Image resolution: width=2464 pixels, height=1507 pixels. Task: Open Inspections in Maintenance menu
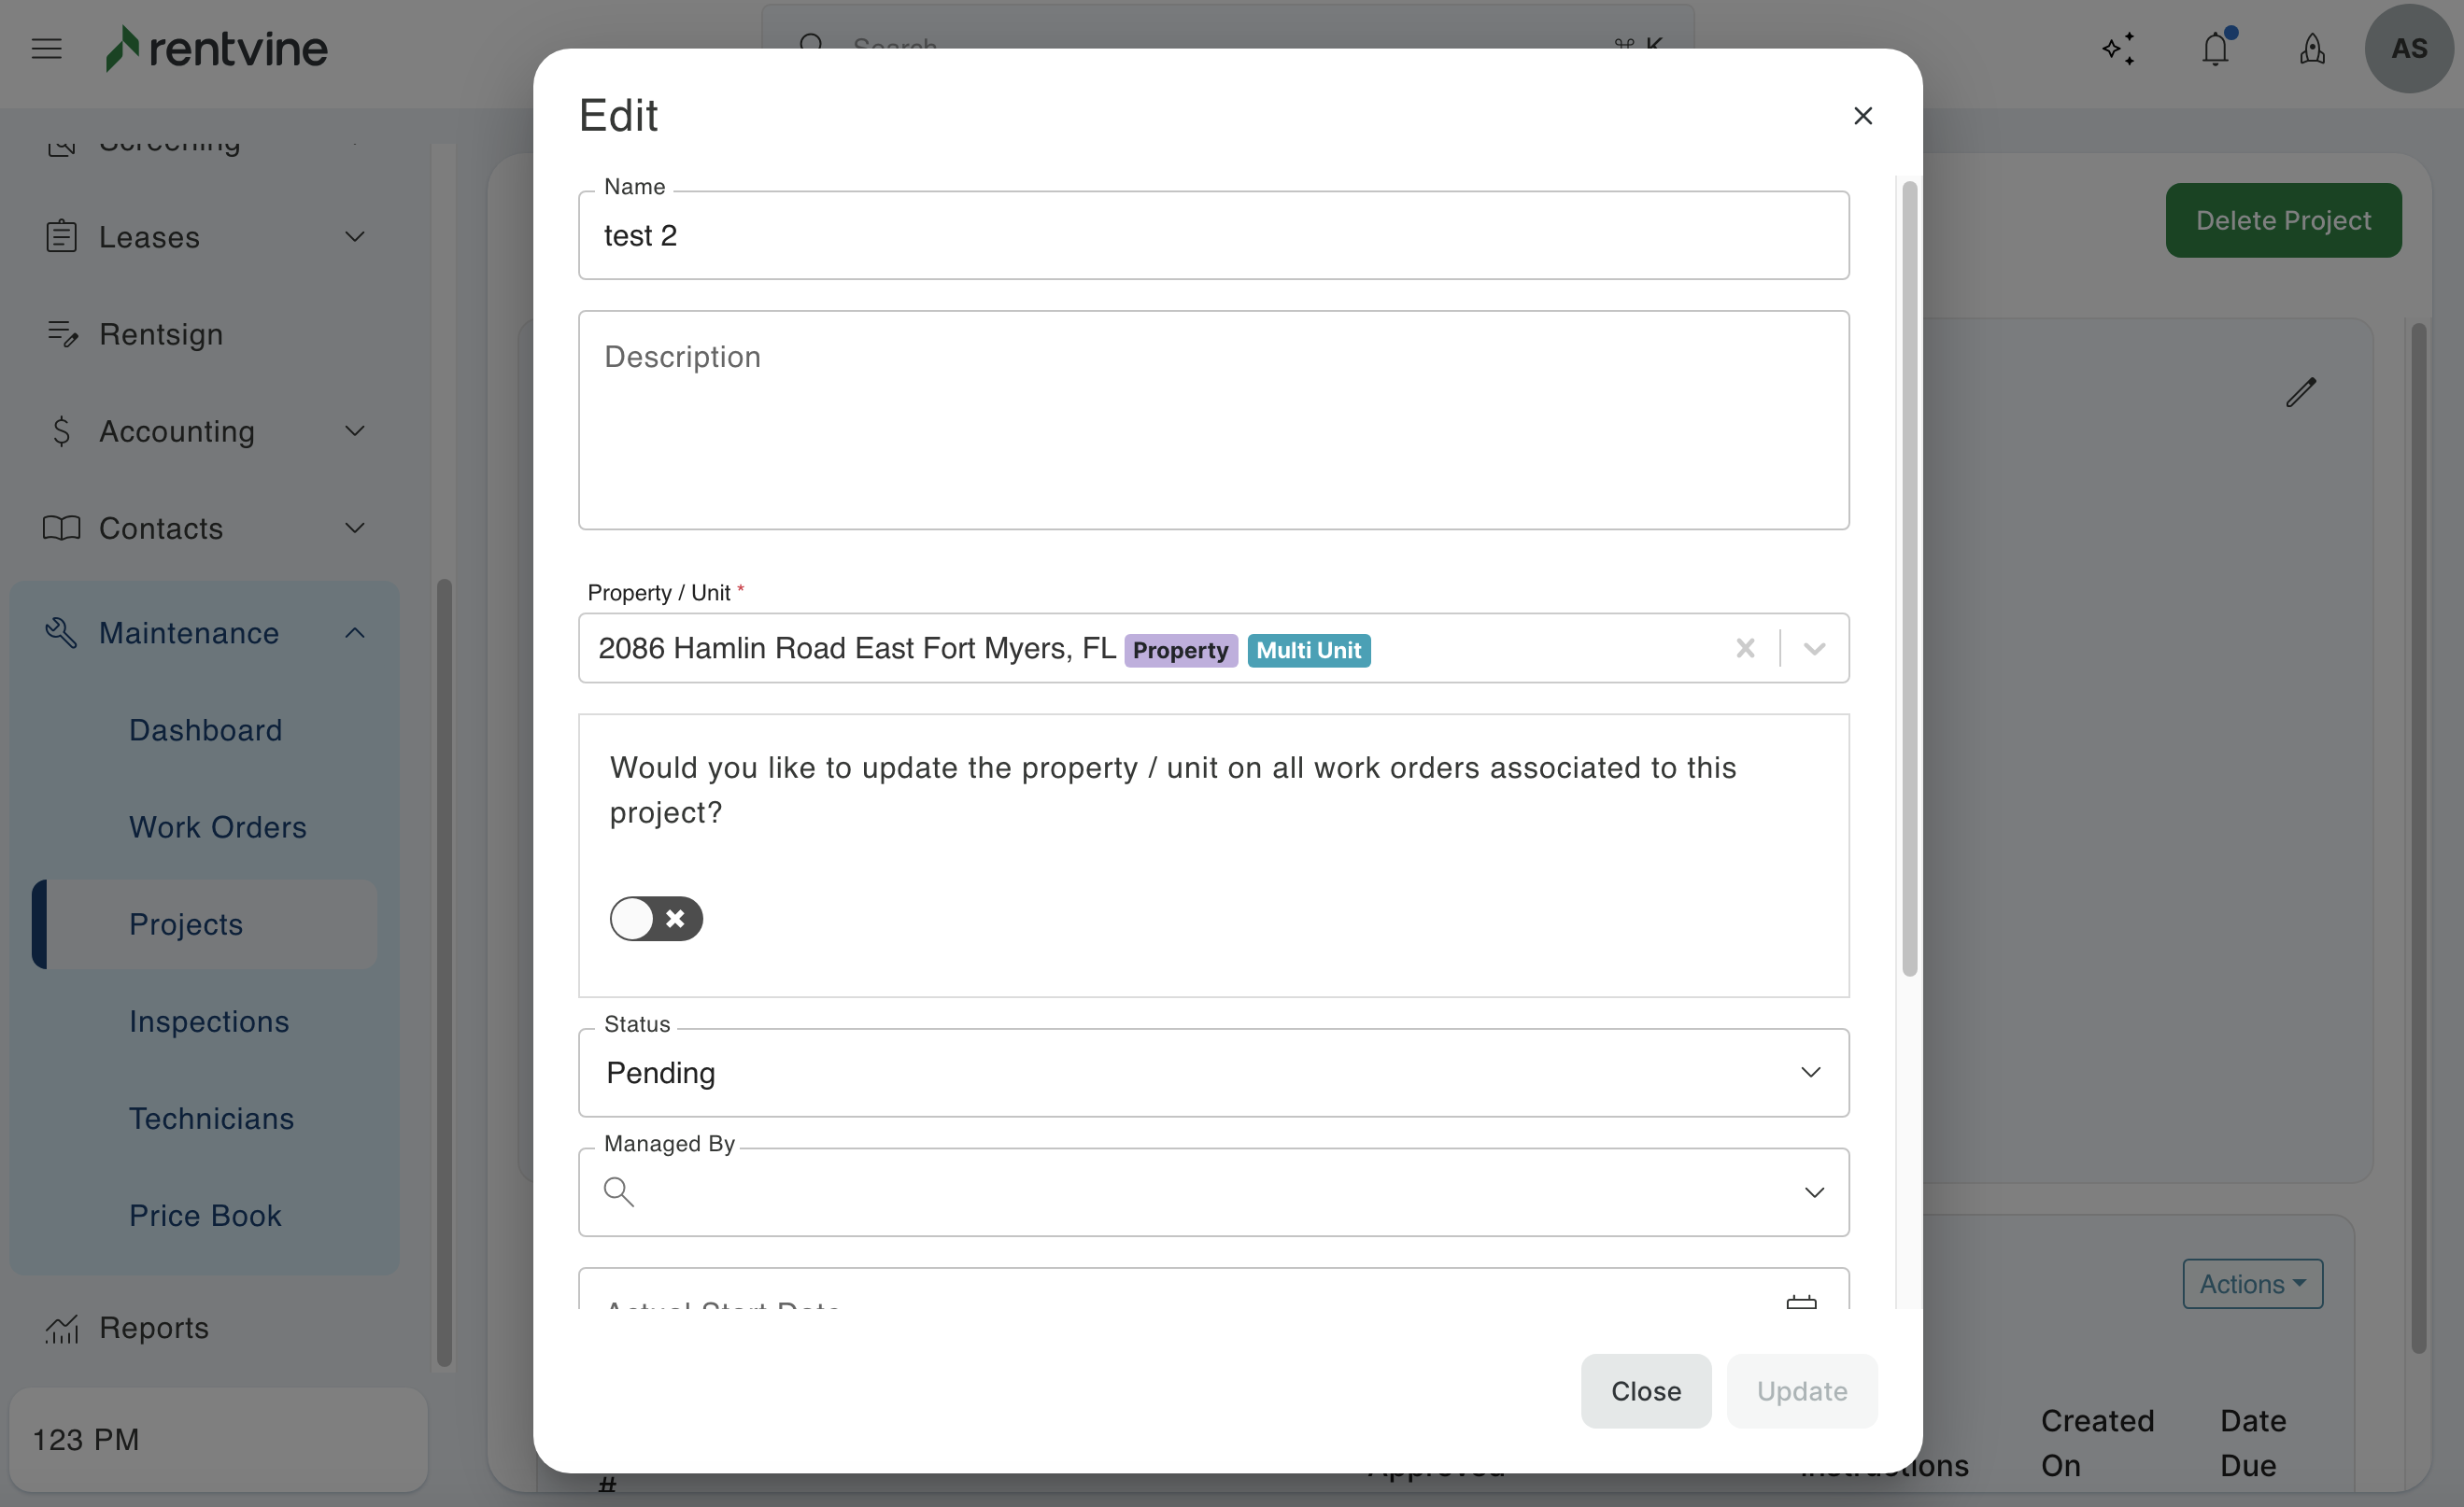208,1021
